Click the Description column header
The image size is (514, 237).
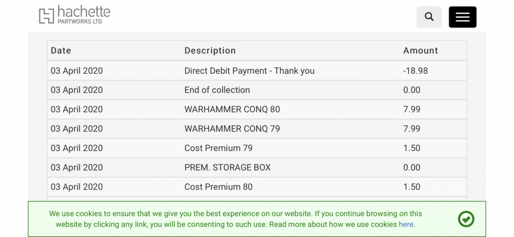(x=210, y=50)
